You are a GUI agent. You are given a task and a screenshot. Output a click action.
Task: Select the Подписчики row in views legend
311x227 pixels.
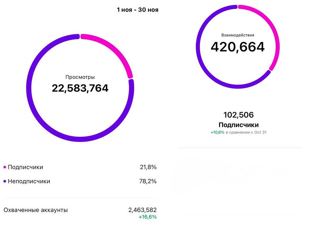pyautogui.click(x=25, y=167)
